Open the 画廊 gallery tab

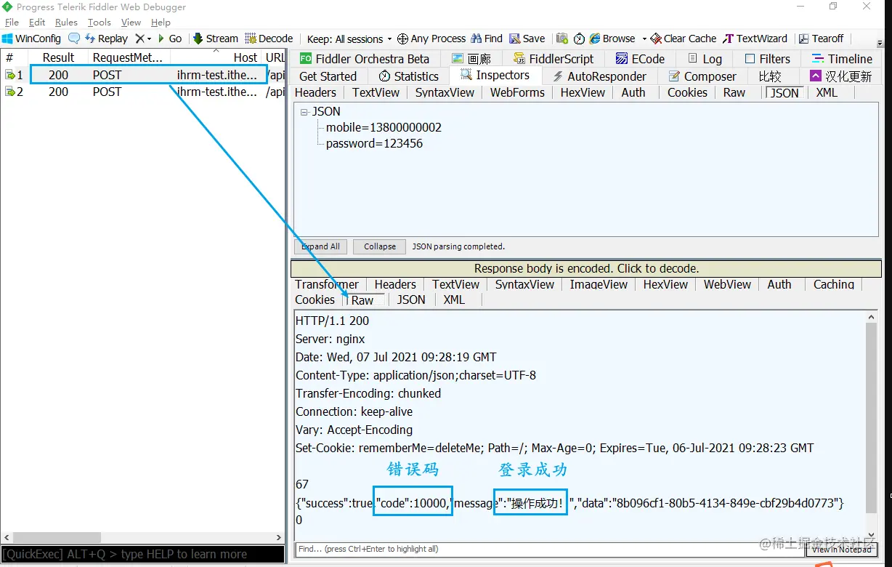pos(471,59)
